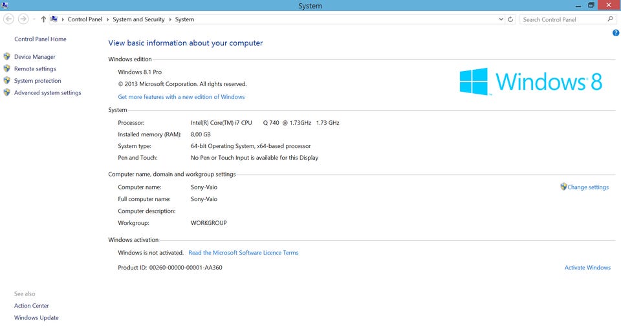Image resolution: width=621 pixels, height=331 pixels.
Task: Click the shield icon beside Device Manager
Action: (7, 57)
